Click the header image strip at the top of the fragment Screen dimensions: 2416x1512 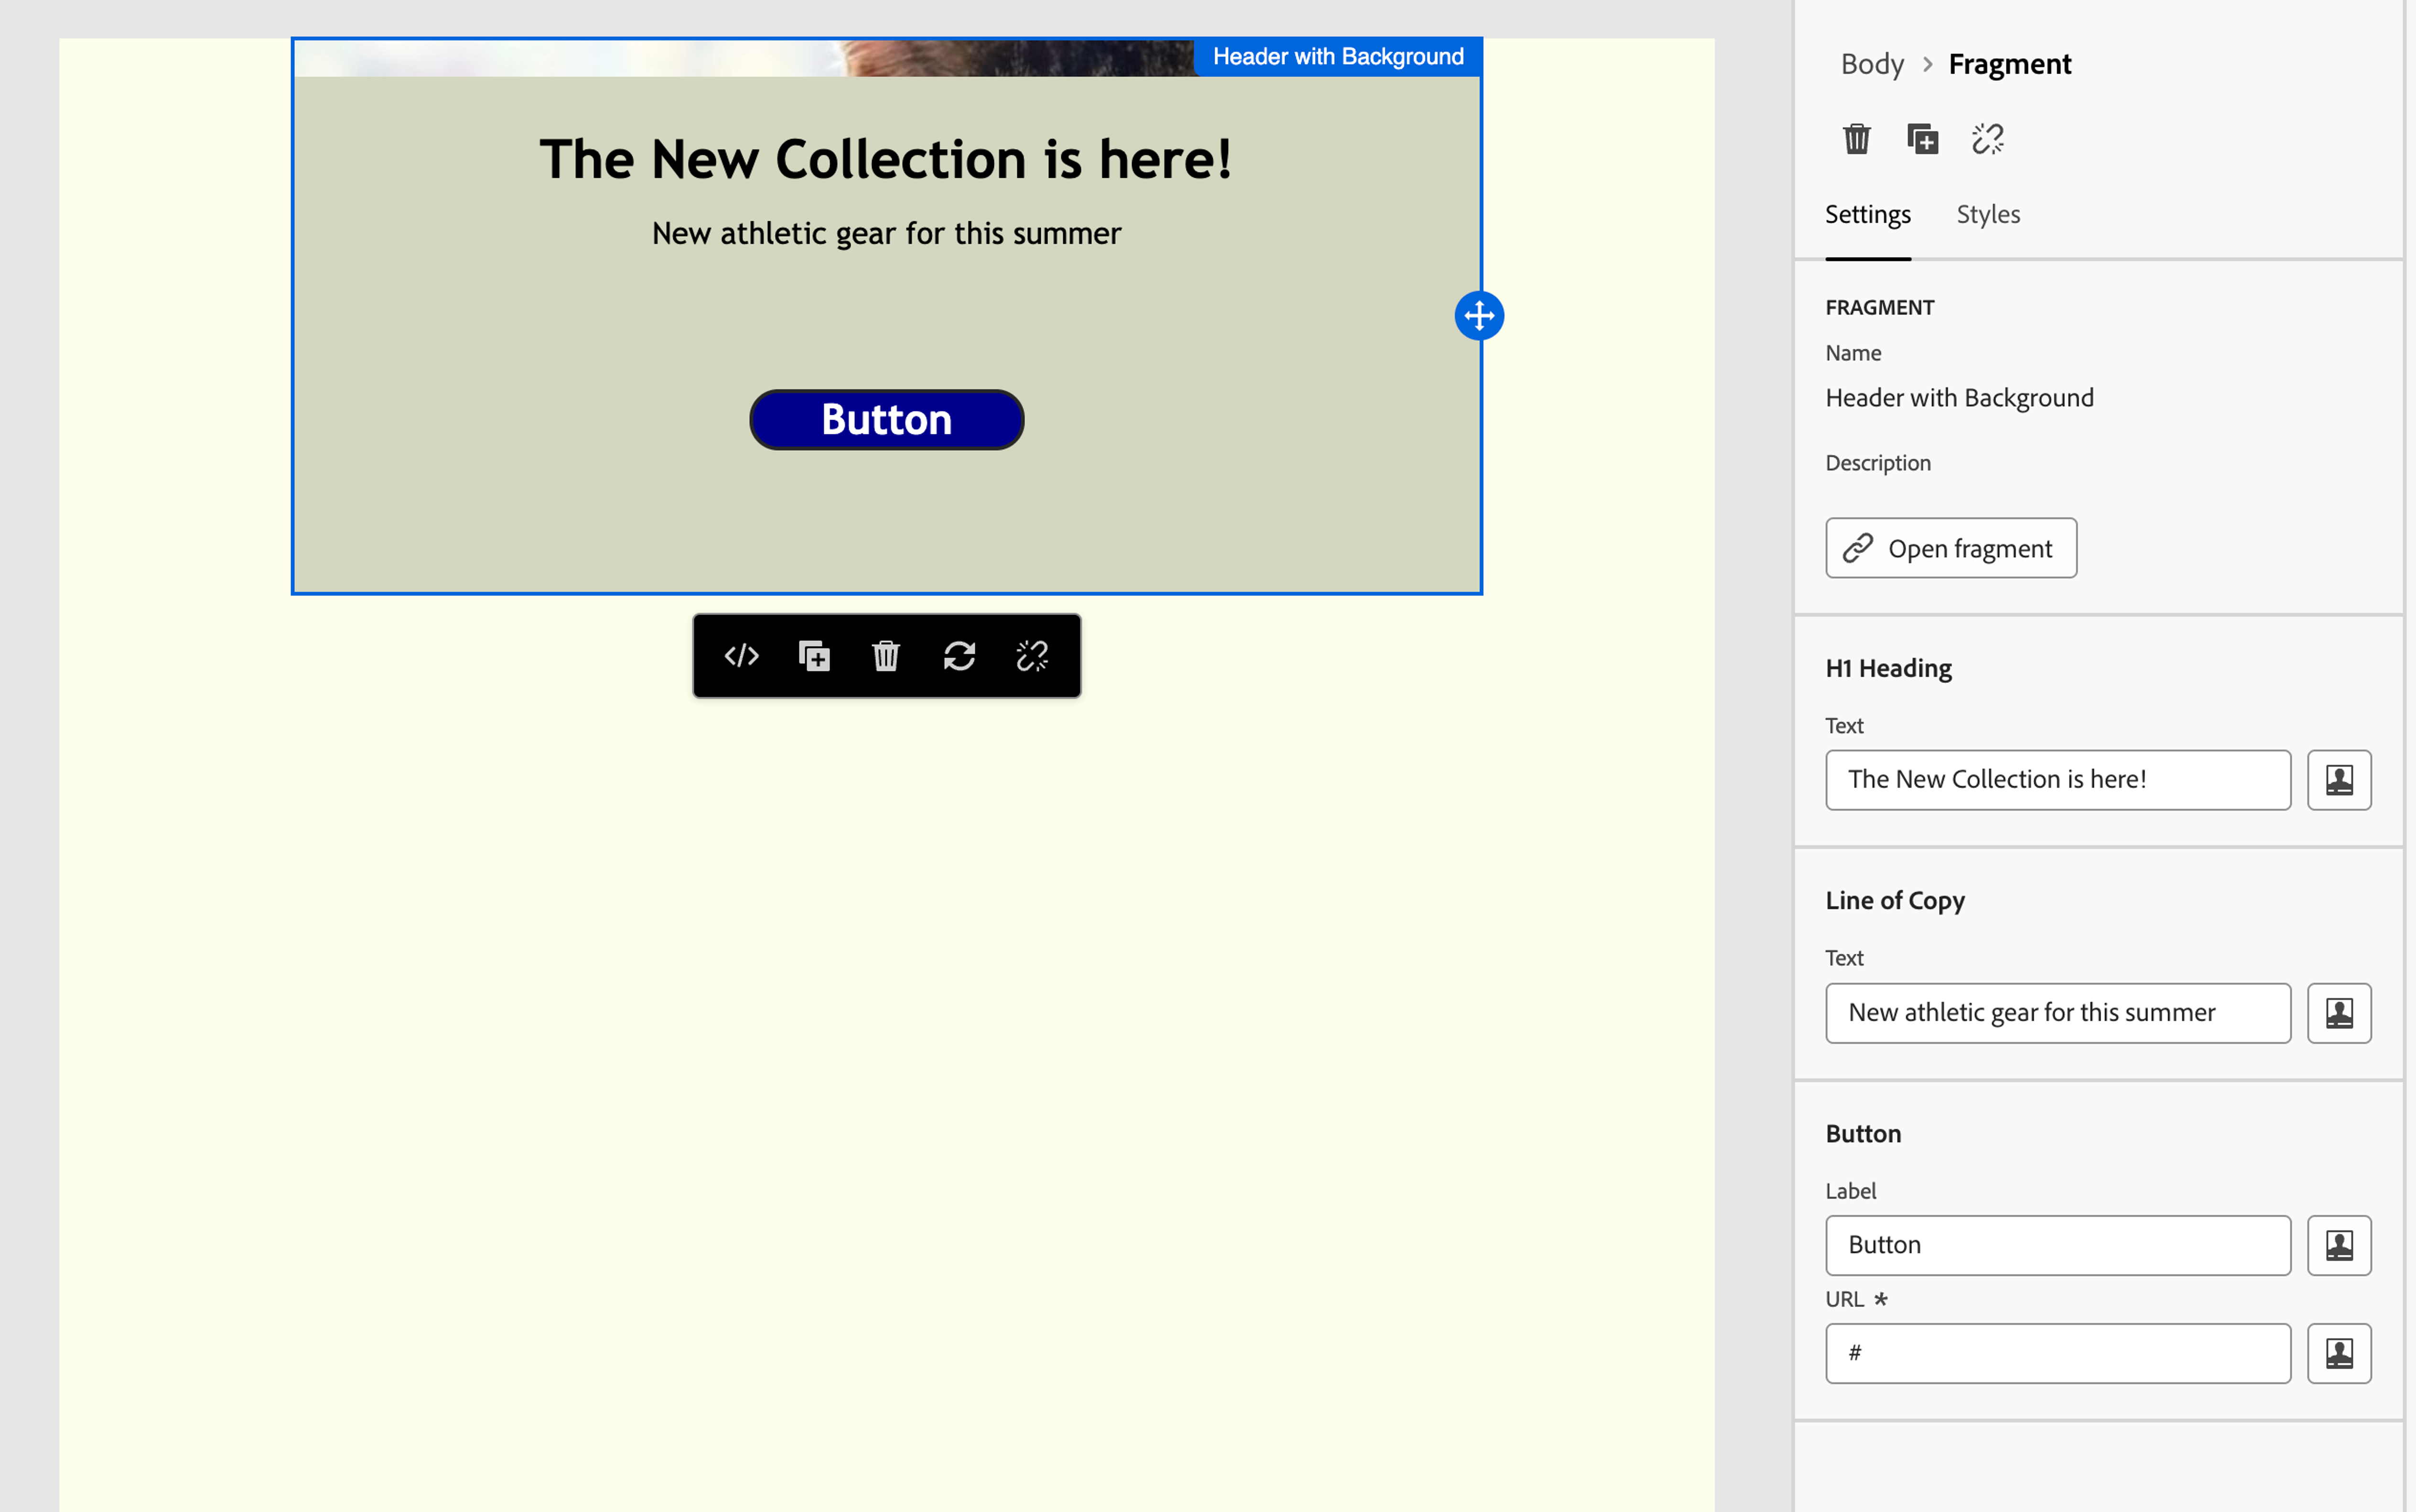744,58
